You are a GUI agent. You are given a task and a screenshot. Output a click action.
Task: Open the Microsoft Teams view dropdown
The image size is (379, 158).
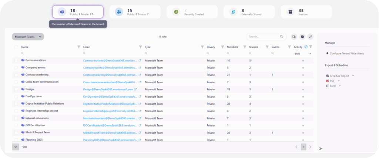pos(28,37)
